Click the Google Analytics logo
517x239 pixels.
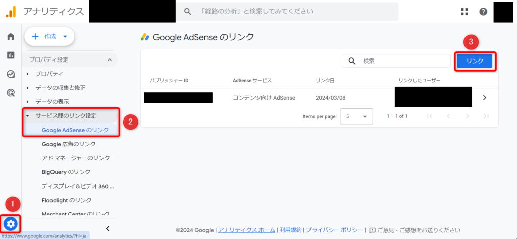click(x=11, y=12)
